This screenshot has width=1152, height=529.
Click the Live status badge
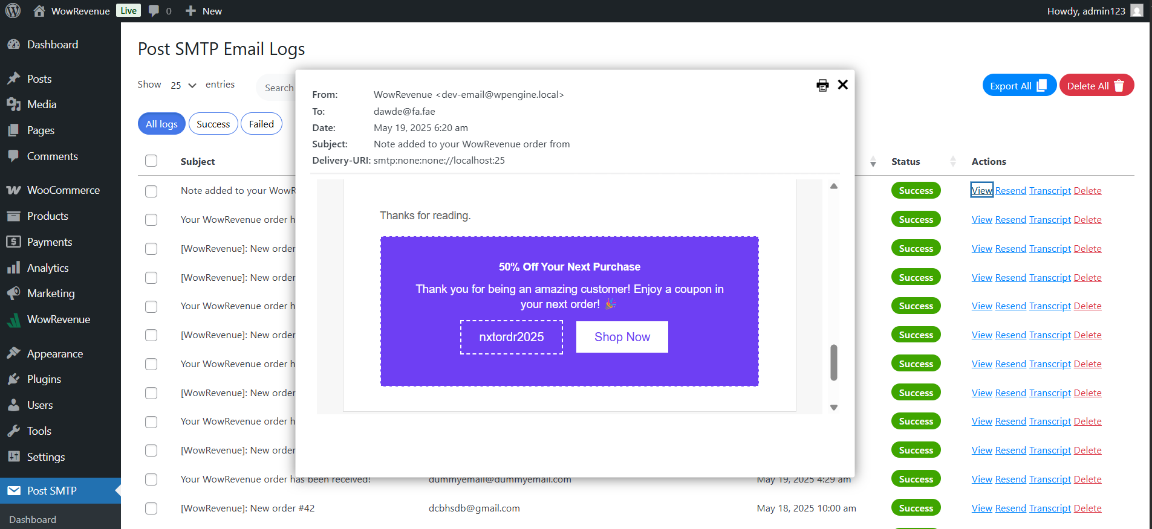128,11
